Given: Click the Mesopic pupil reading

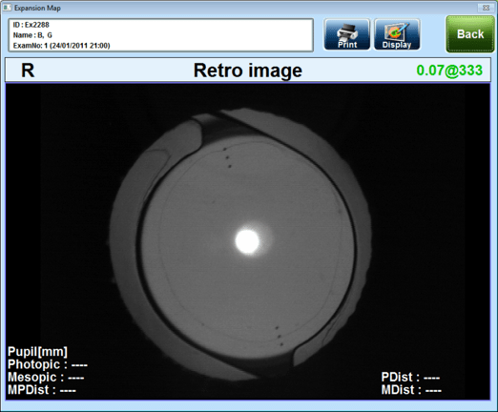Looking at the screenshot, I should 46,378.
